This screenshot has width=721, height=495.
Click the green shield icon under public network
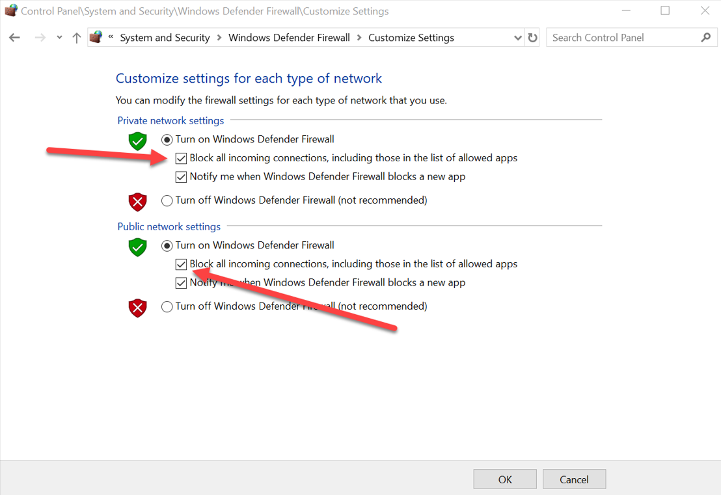click(x=137, y=247)
